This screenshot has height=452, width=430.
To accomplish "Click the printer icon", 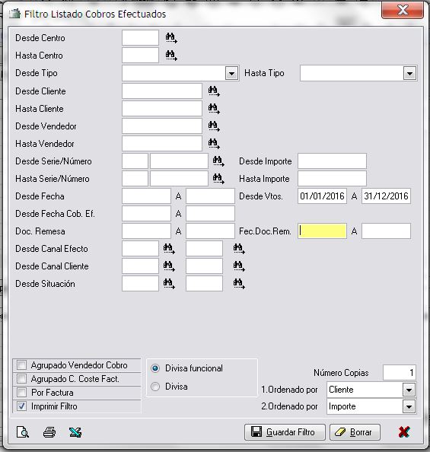I will coord(49,432).
